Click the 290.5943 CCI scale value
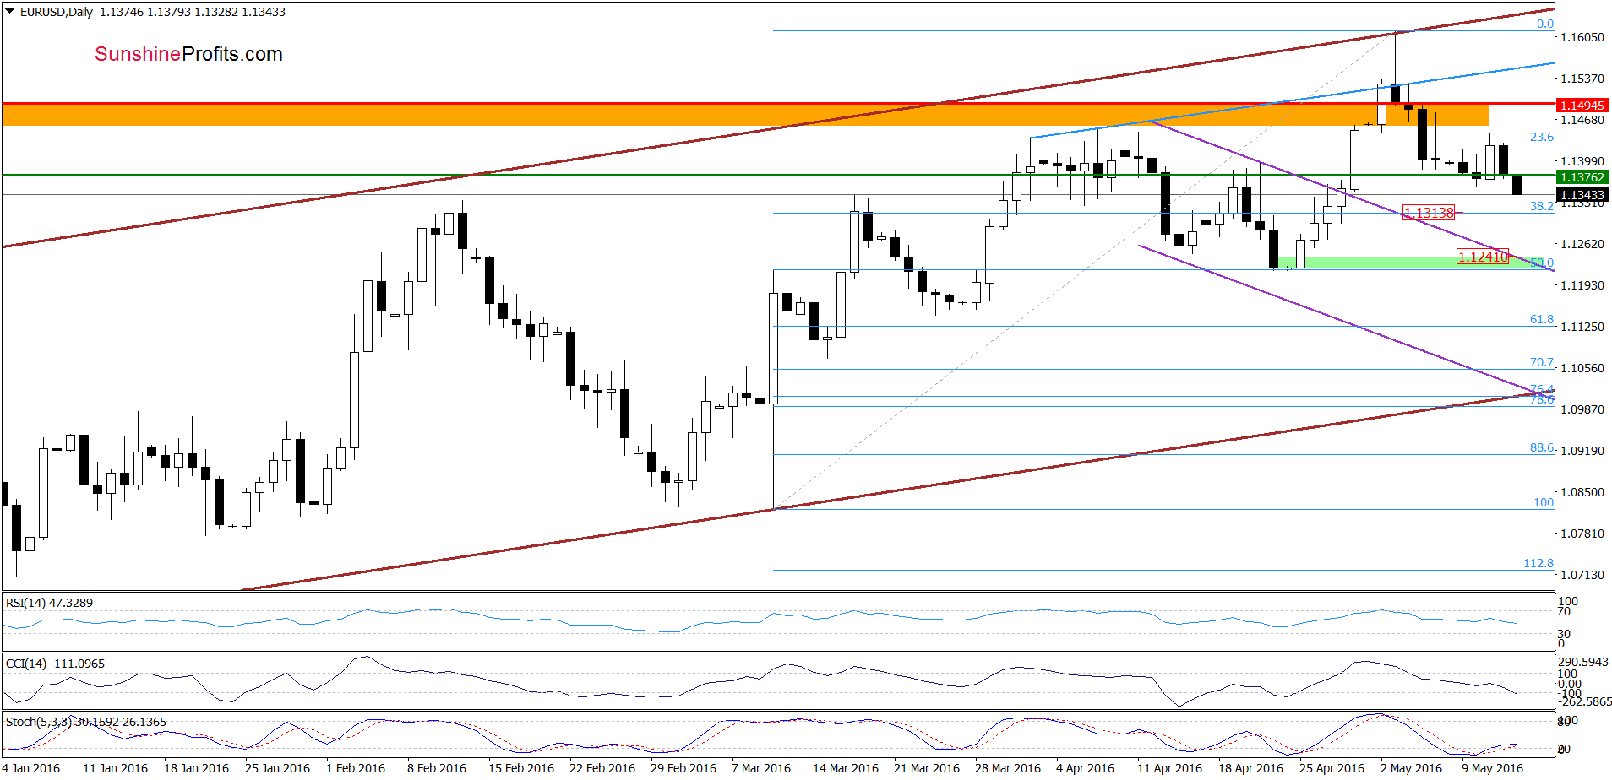Screen dimensions: 1612x780 click(1583, 662)
